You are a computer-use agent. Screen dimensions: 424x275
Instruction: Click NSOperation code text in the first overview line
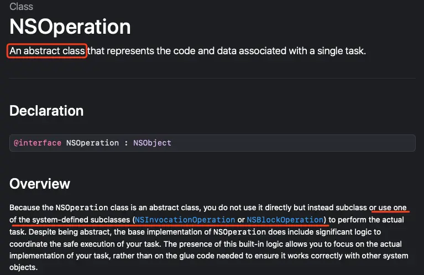(82, 207)
